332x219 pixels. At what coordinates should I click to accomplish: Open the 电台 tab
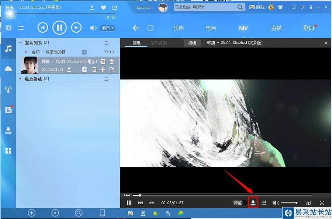pyautogui.click(x=211, y=28)
